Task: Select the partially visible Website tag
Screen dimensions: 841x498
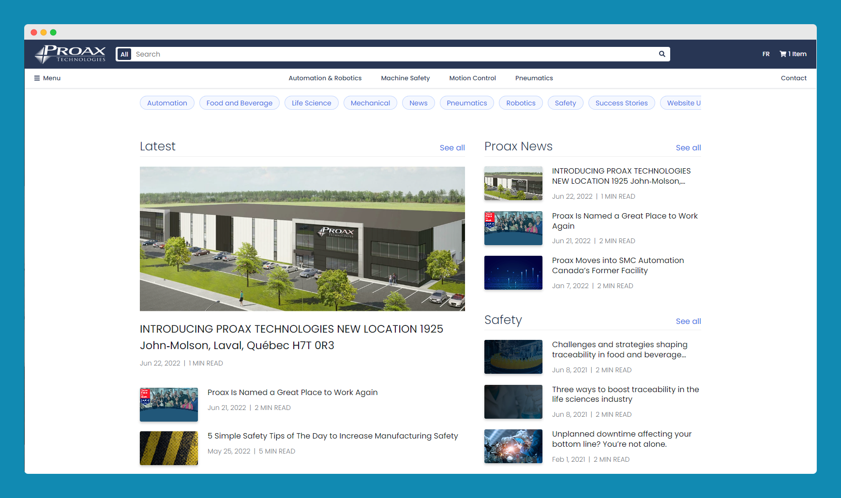Action: click(x=681, y=103)
